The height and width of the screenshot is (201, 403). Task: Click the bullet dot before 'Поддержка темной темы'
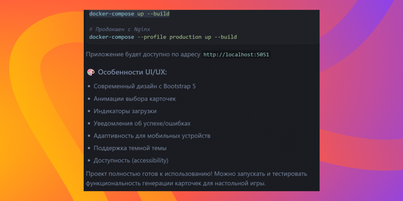point(89,148)
